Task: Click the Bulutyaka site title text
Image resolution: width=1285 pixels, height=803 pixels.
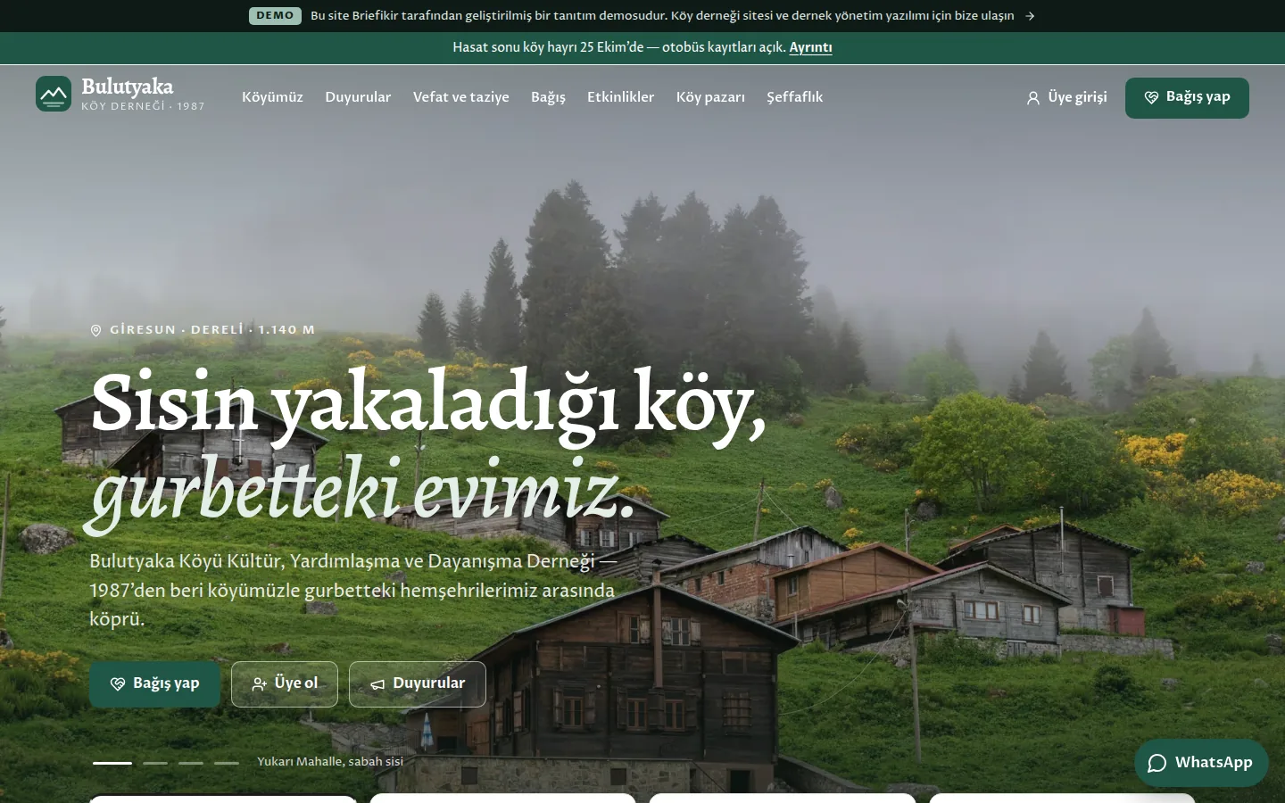Action: 128,87
